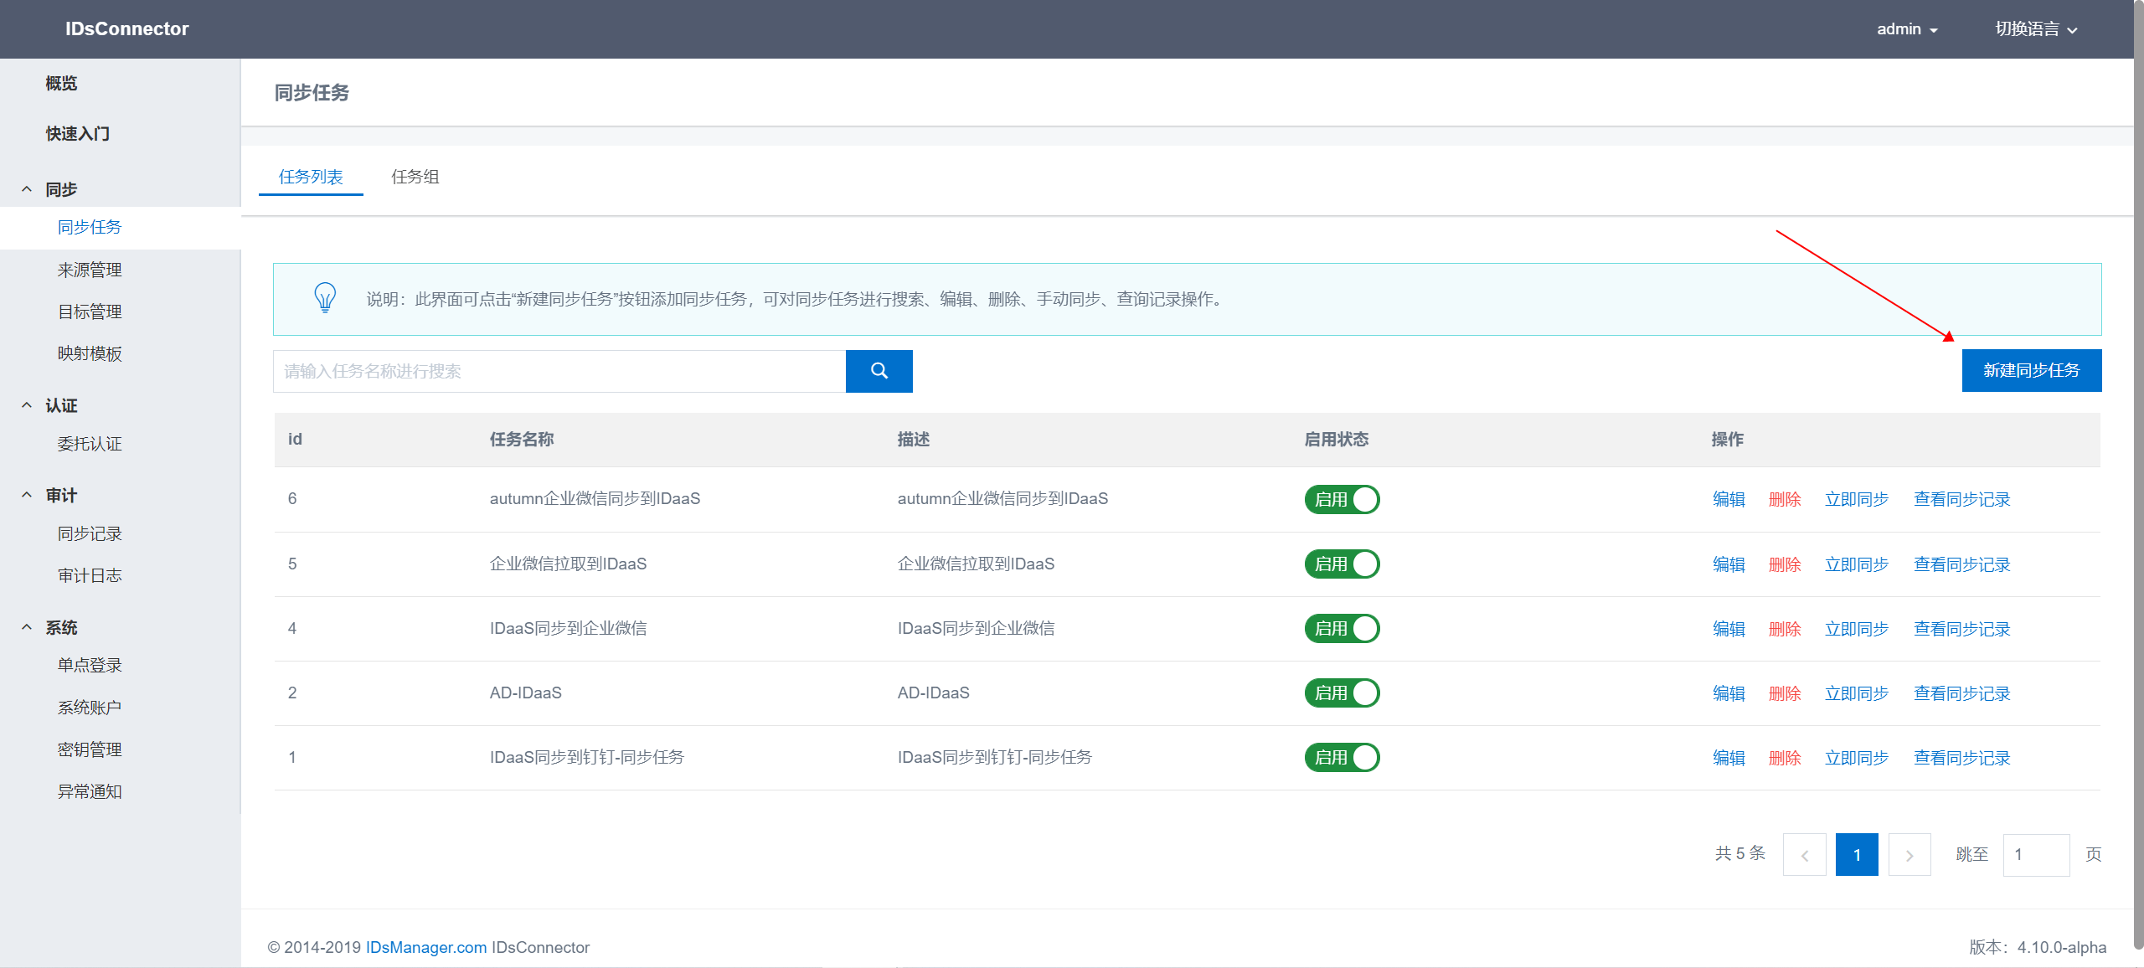The width and height of the screenshot is (2144, 968).
Task: Click 删除 for 企业微信拉取到IDaaS task
Action: point(1785,564)
